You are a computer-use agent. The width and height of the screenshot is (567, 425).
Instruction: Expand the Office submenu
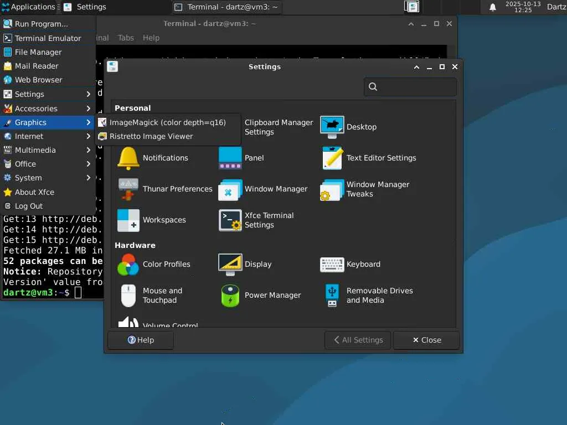click(48, 164)
